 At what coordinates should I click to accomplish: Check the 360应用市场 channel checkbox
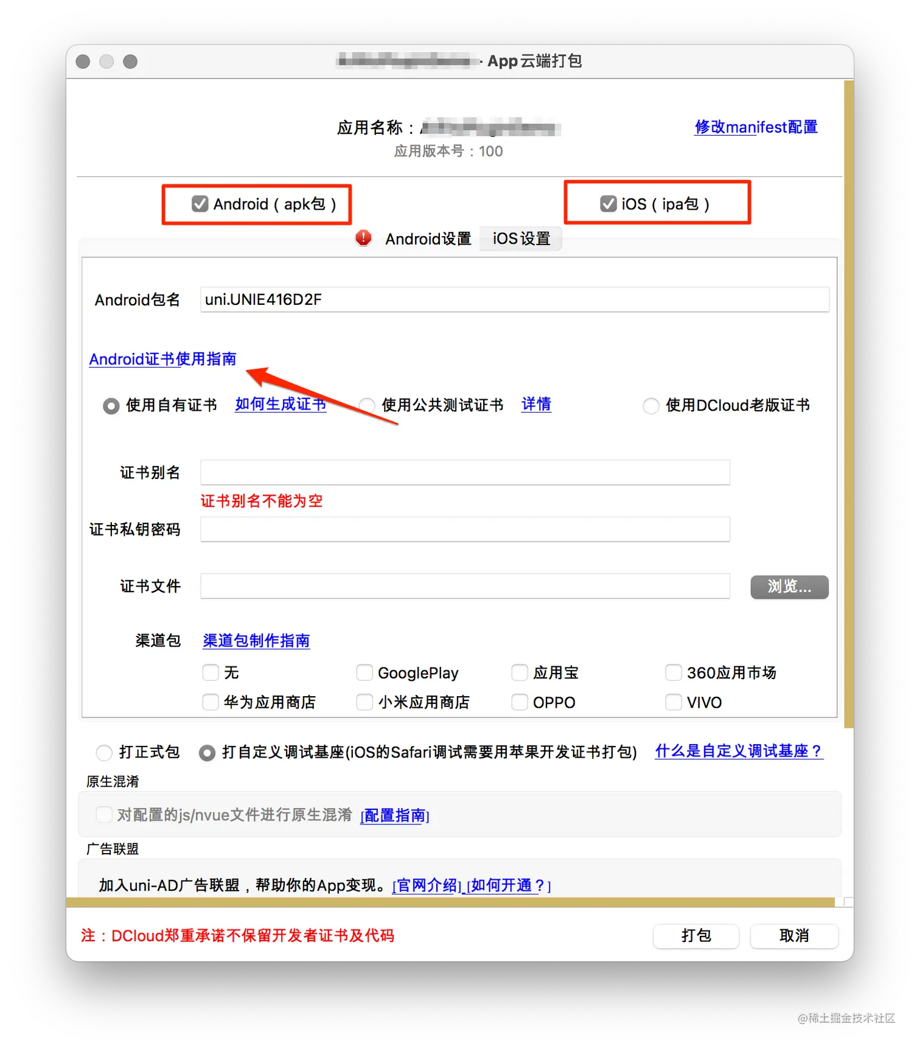pos(674,672)
